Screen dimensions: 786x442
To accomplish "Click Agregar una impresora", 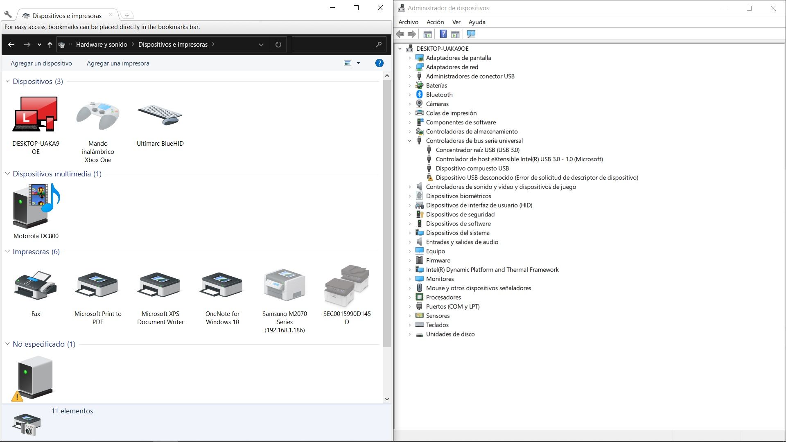I will [118, 63].
